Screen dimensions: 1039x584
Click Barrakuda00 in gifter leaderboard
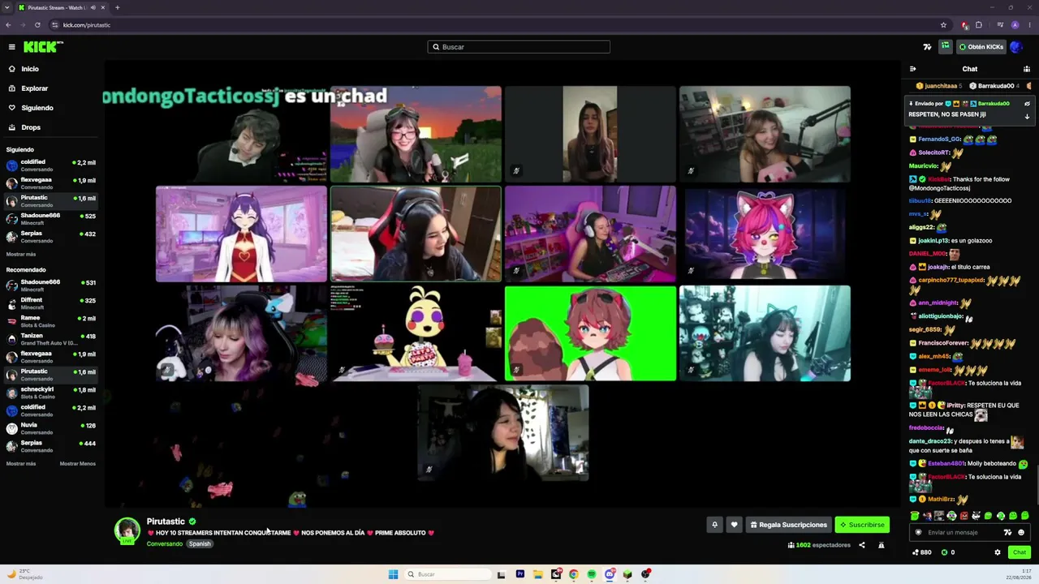click(995, 86)
